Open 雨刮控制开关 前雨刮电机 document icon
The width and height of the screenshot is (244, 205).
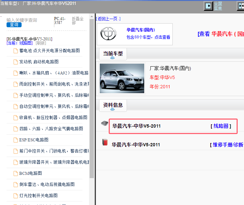16,84
